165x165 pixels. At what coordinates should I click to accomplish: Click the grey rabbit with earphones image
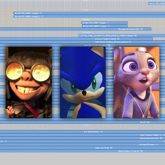pos(137,82)
